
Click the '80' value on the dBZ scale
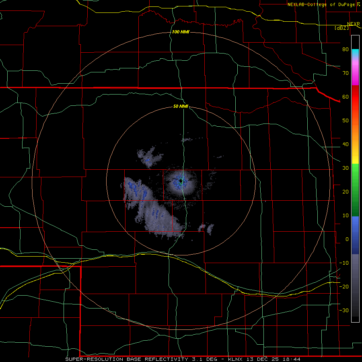click(x=346, y=49)
